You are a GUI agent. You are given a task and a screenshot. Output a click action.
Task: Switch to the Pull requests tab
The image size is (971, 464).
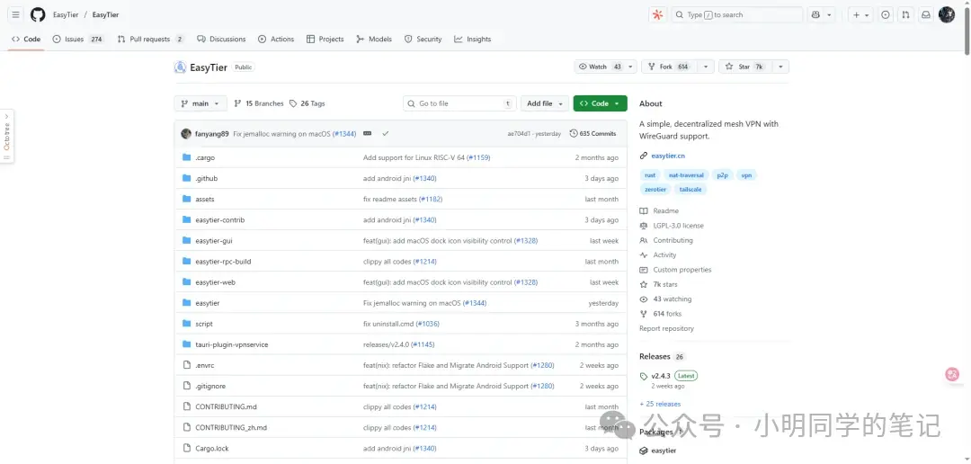point(150,39)
